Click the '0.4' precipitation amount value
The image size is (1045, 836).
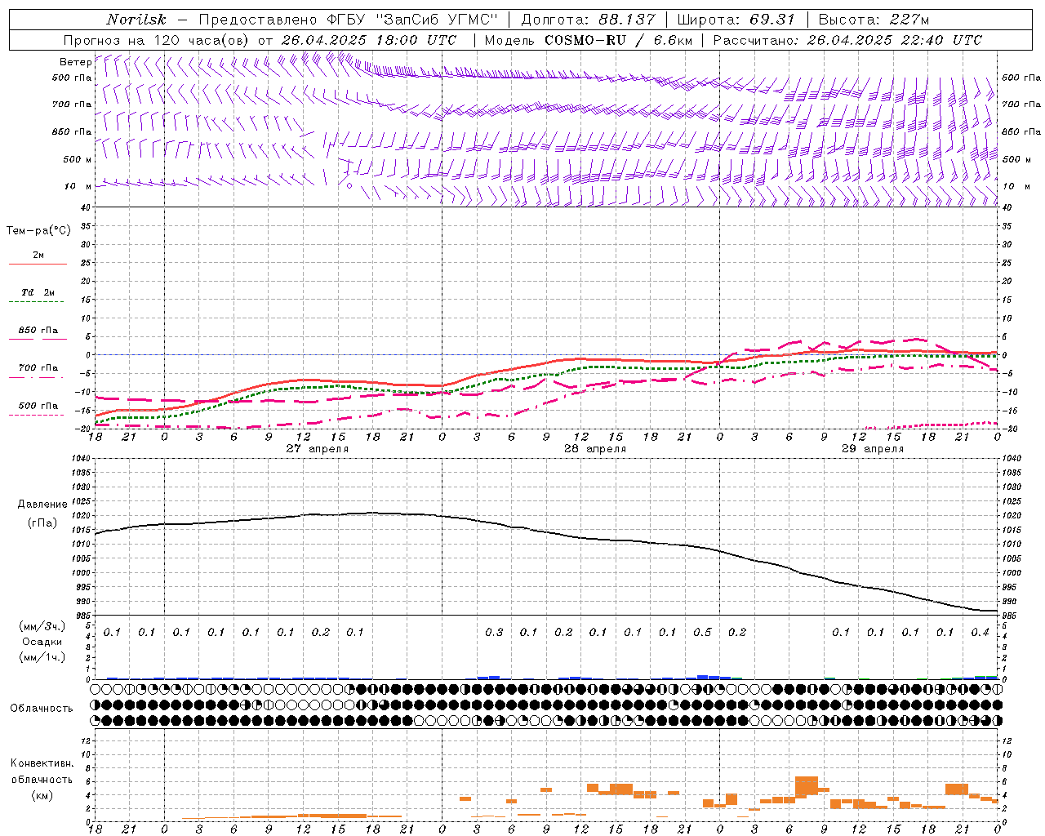(x=980, y=633)
